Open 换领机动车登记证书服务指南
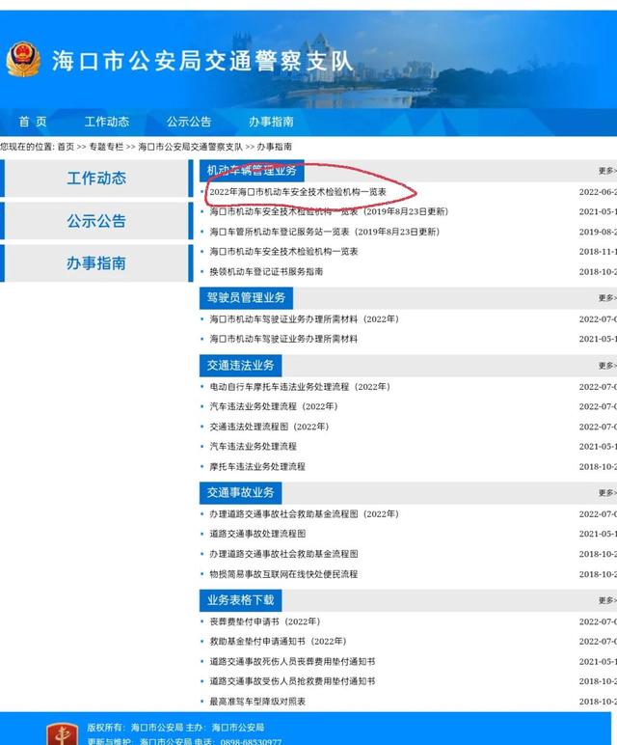This screenshot has width=617, height=745. click(x=266, y=272)
